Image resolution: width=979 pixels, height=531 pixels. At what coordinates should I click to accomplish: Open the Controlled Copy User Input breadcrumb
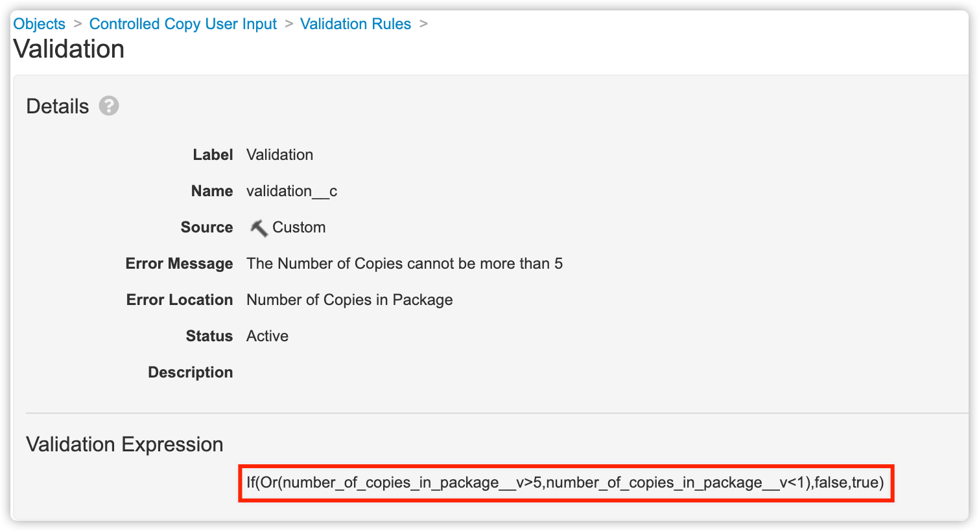tap(183, 24)
